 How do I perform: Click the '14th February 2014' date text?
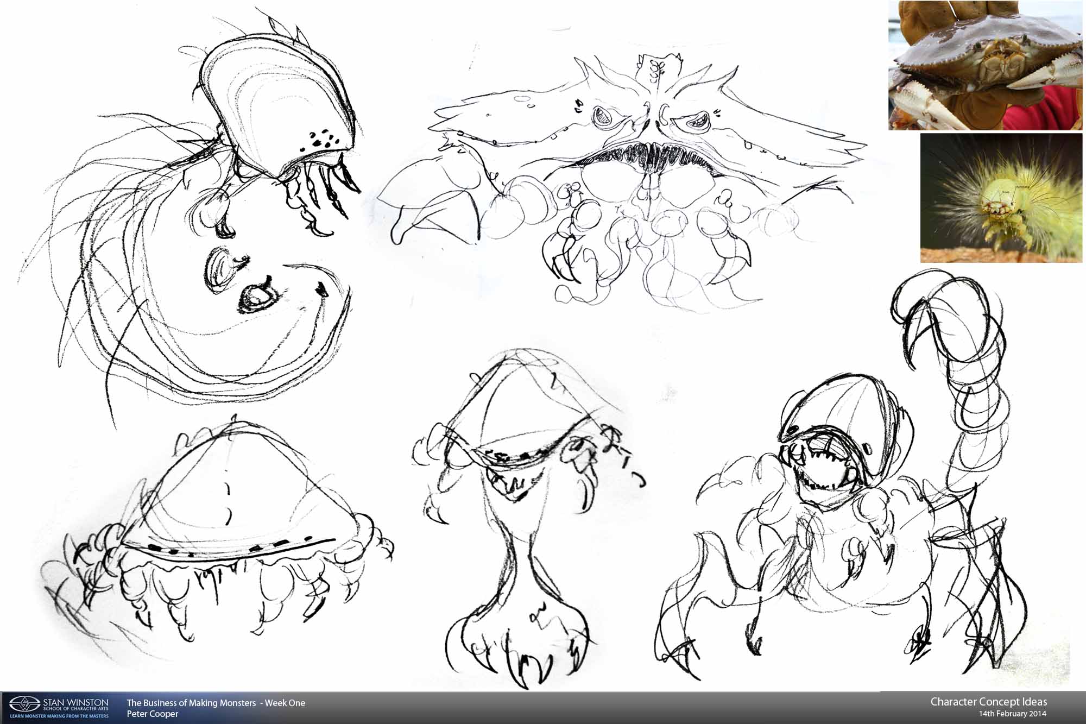point(1012,714)
